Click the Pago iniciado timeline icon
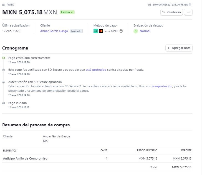The height and width of the screenshot is (175, 202). point(4,103)
